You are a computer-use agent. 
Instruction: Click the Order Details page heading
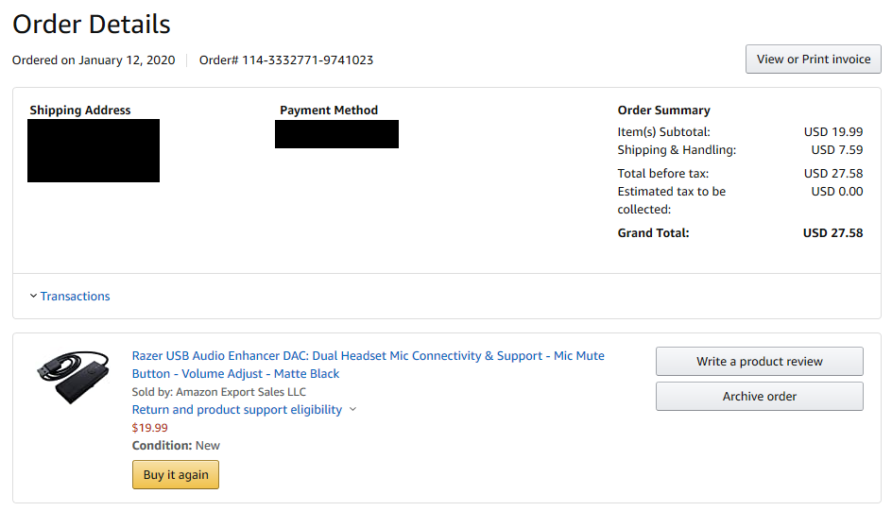tap(92, 25)
